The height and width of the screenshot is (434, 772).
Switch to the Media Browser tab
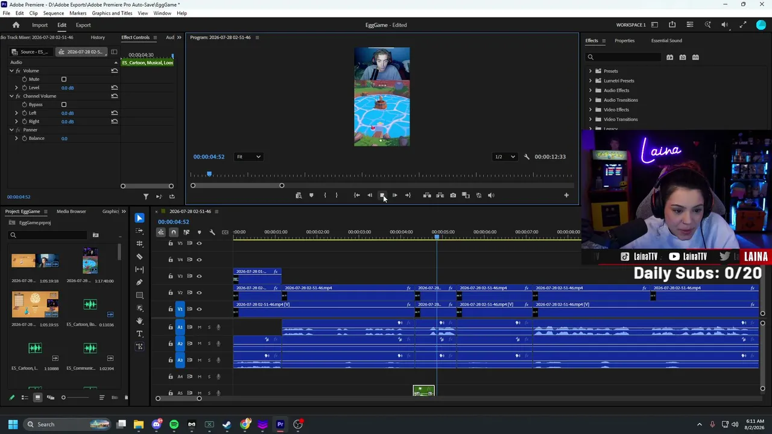(x=71, y=212)
